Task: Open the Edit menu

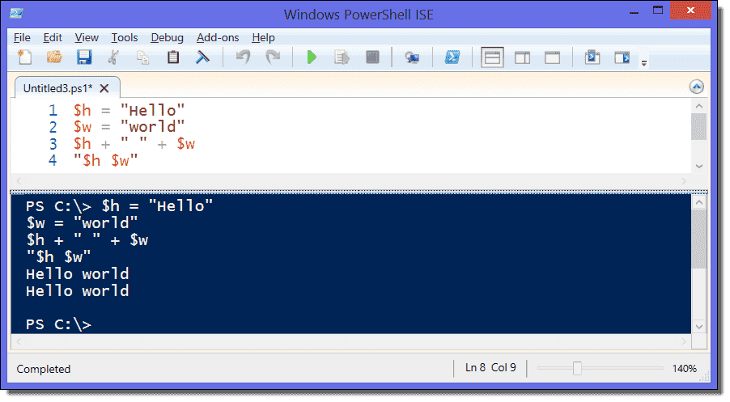Action: point(53,38)
